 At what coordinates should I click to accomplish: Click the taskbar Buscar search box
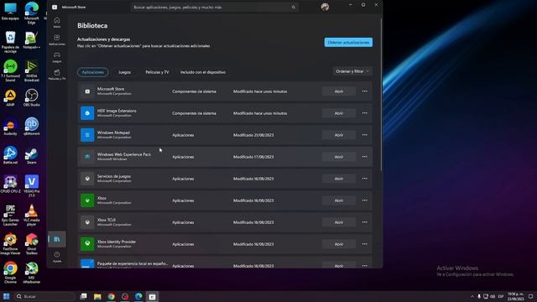[44, 296]
